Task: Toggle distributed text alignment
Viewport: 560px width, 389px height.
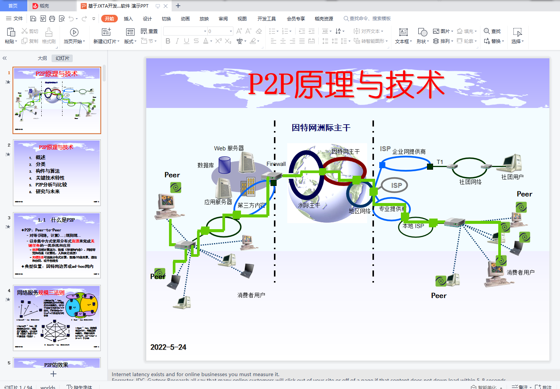Action: [311, 41]
